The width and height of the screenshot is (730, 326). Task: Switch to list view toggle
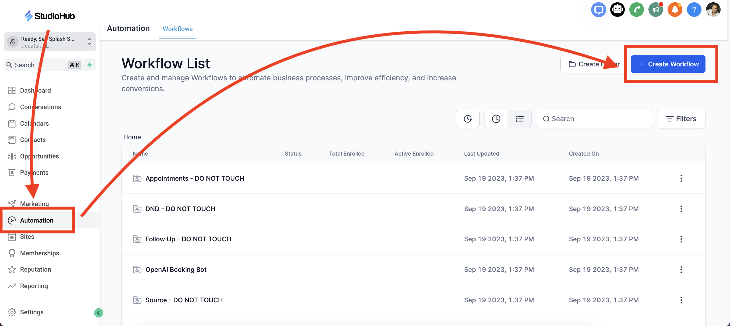point(520,119)
